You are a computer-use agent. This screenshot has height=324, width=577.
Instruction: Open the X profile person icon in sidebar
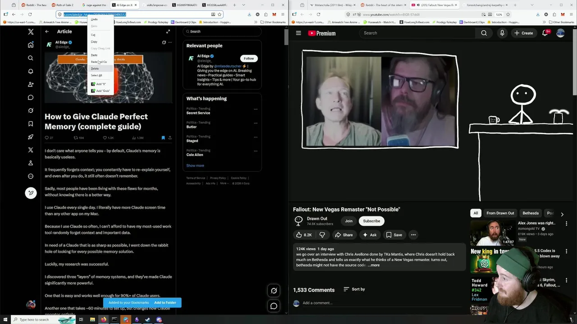point(31,163)
